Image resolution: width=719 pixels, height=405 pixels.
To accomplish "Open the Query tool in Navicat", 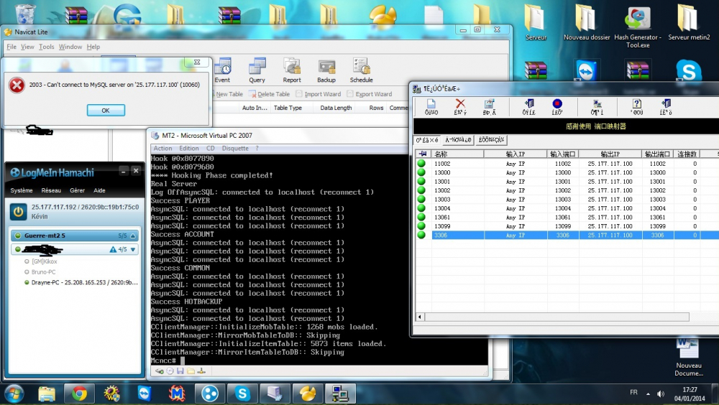I will click(x=257, y=71).
